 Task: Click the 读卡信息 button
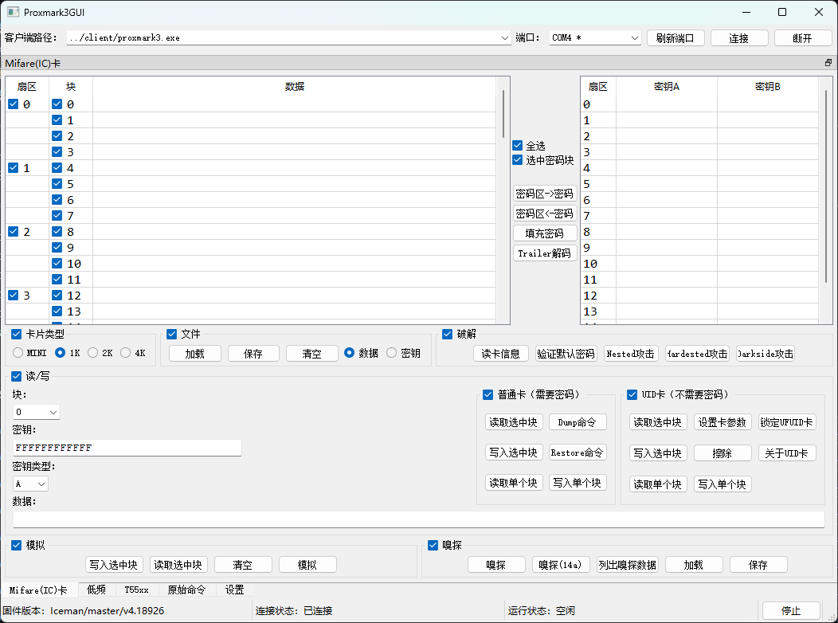501,353
